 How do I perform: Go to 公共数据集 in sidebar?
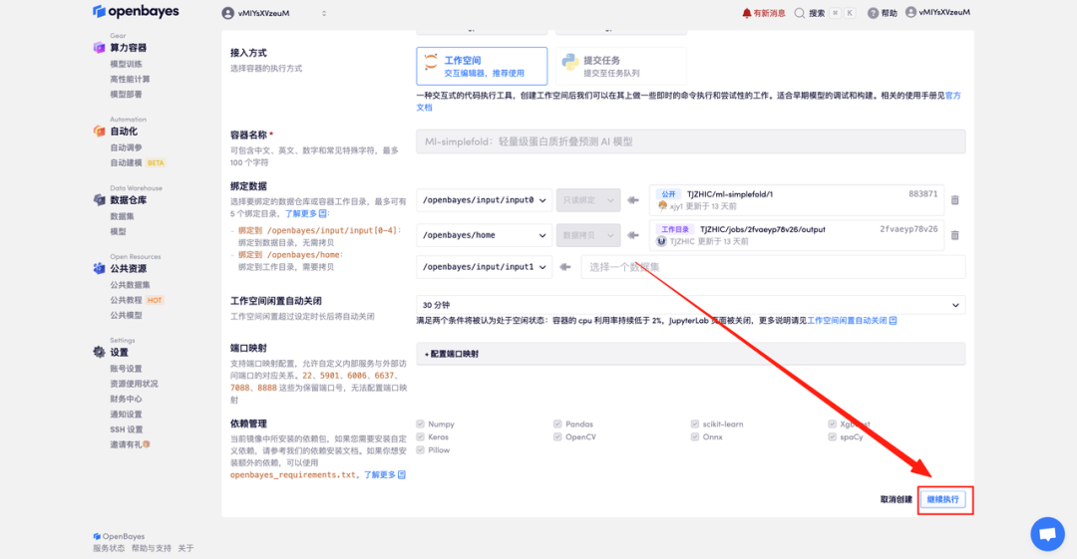[x=130, y=285]
